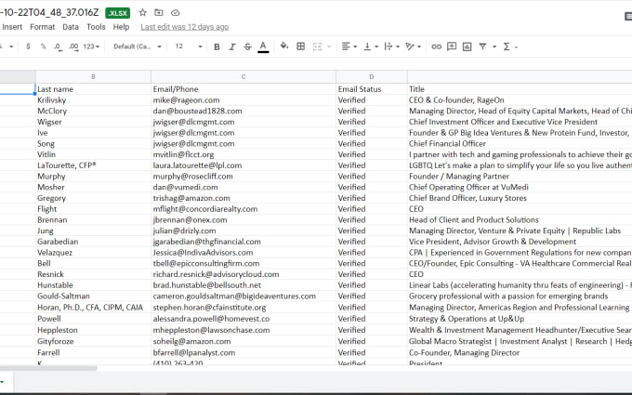
Task: Open the Insert menu
Action: [x=12, y=27]
